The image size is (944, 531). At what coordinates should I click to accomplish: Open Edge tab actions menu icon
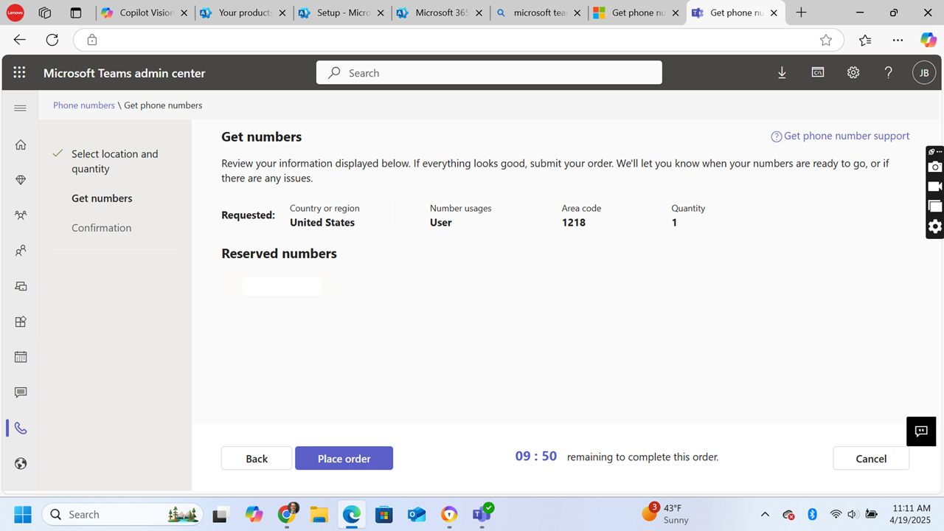[x=76, y=13]
